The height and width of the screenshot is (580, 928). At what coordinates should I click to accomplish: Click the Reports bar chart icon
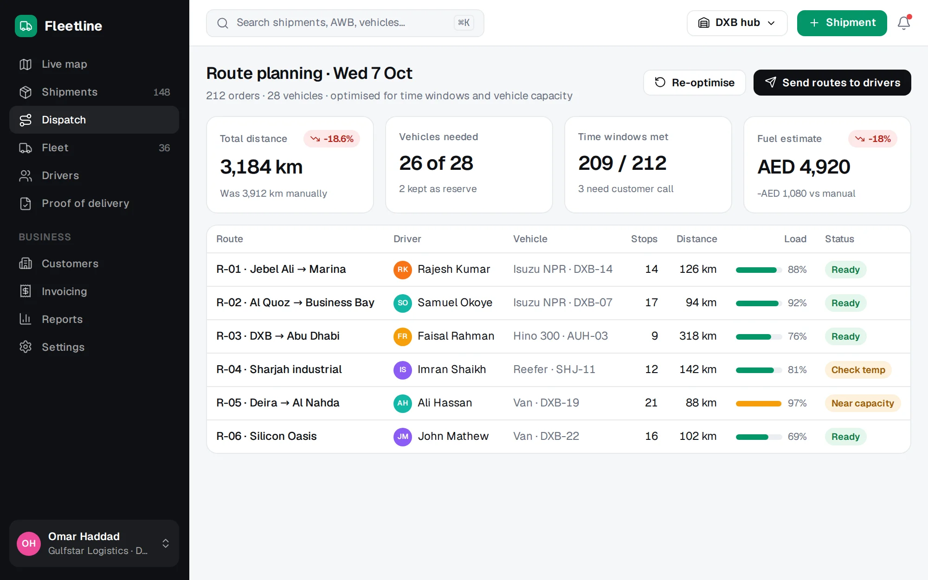(x=26, y=319)
